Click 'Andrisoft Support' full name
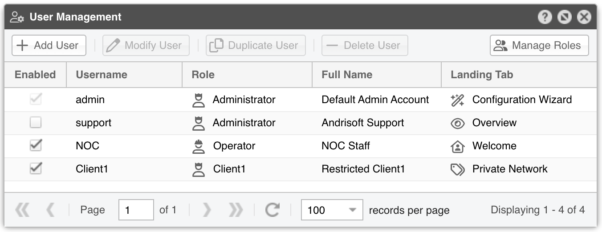The height and width of the screenshot is (232, 602). point(363,123)
